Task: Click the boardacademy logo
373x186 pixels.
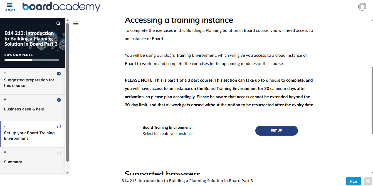Action: pyautogui.click(x=61, y=6)
